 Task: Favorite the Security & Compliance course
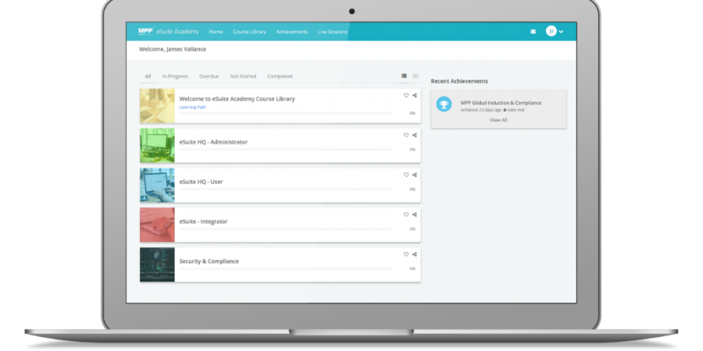[x=406, y=254]
